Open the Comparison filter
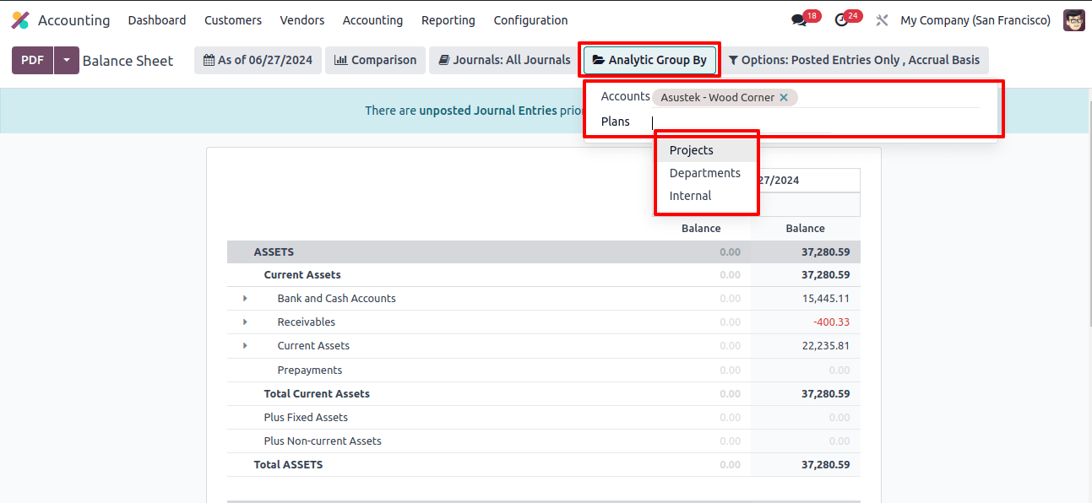Image resolution: width=1092 pixels, height=503 pixels. 375,60
